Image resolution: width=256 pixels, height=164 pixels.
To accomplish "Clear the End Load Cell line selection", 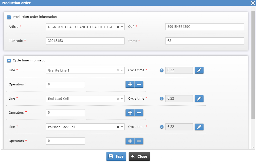I will 118,99.
